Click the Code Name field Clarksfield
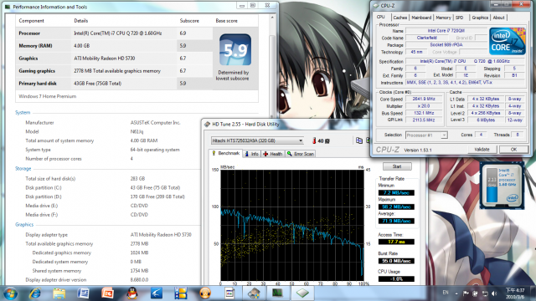The width and height of the screenshot is (536, 301). click(x=426, y=38)
